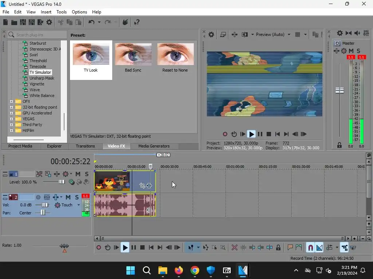Viewport: 373px width, 279px height.
Task: Toggle Automatic Crossfades button
Action: click(319, 247)
